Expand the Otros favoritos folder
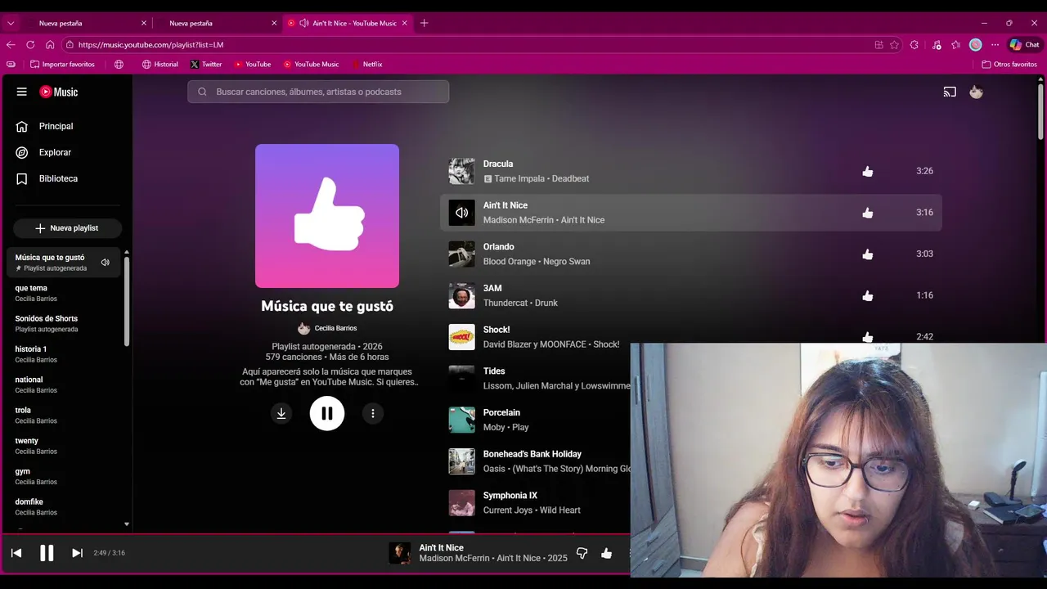The width and height of the screenshot is (1047, 589). [x=1009, y=64]
